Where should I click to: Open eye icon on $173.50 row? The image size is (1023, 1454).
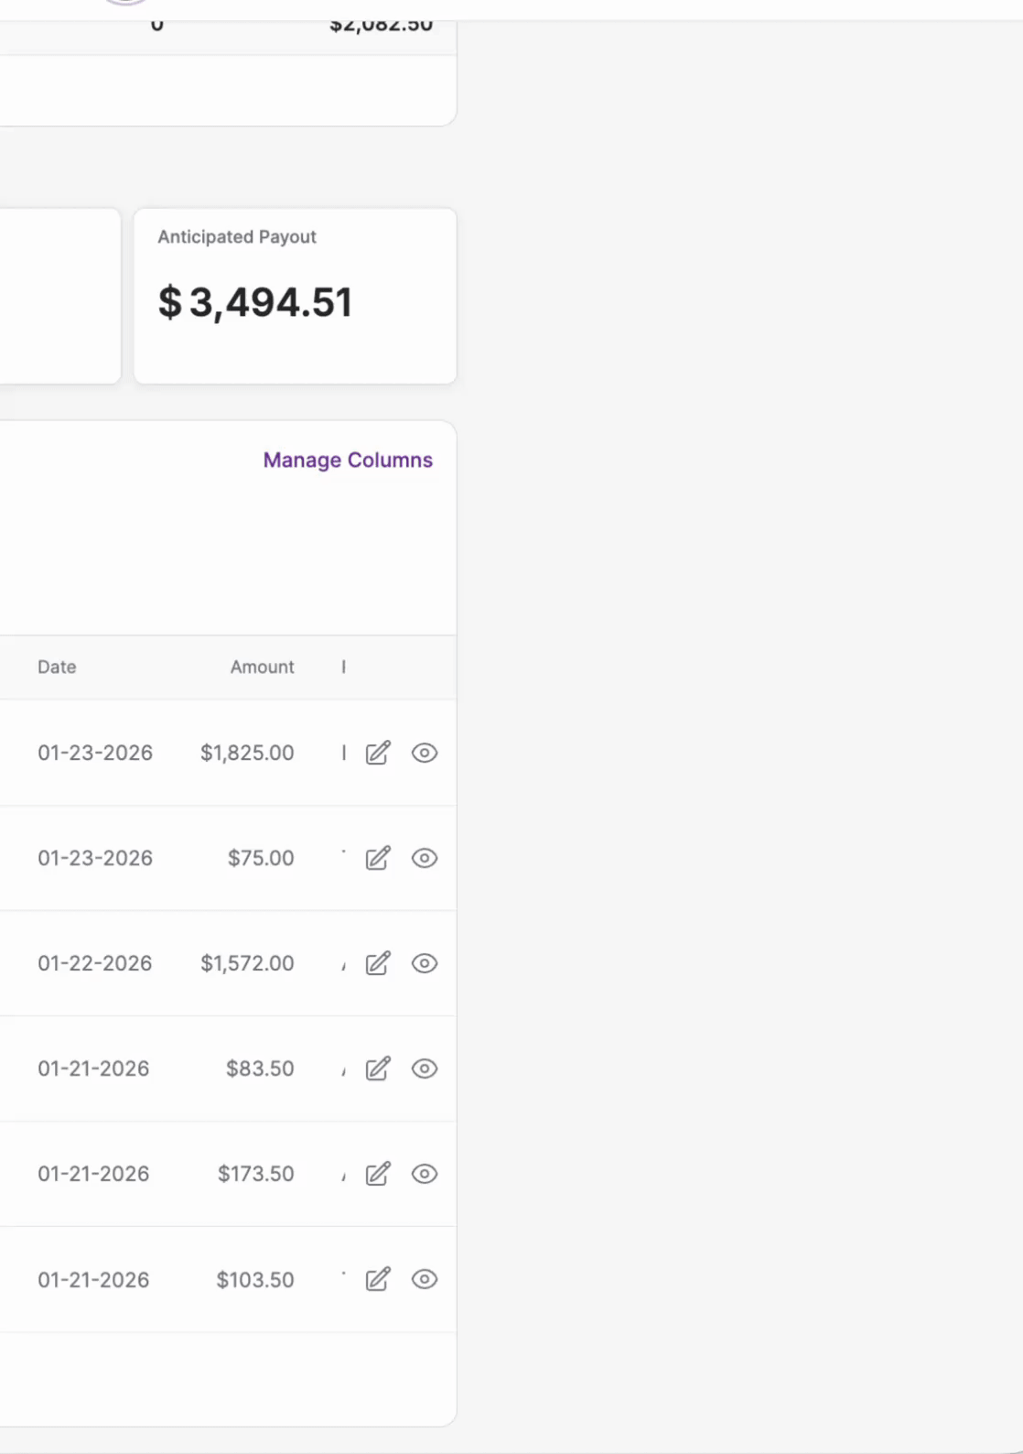tap(425, 1174)
